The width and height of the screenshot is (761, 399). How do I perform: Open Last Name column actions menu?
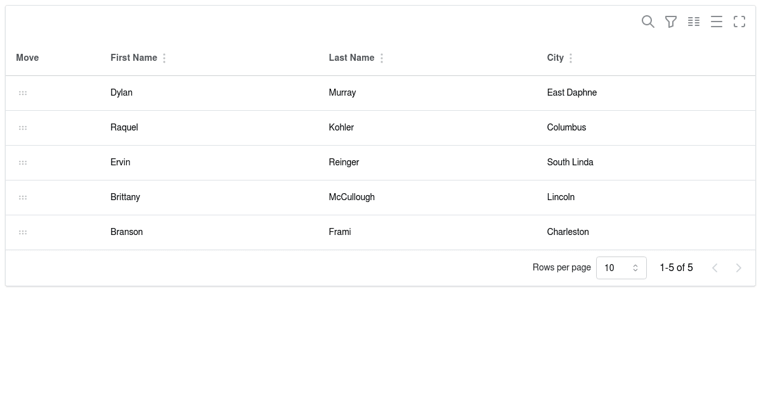tap(382, 58)
